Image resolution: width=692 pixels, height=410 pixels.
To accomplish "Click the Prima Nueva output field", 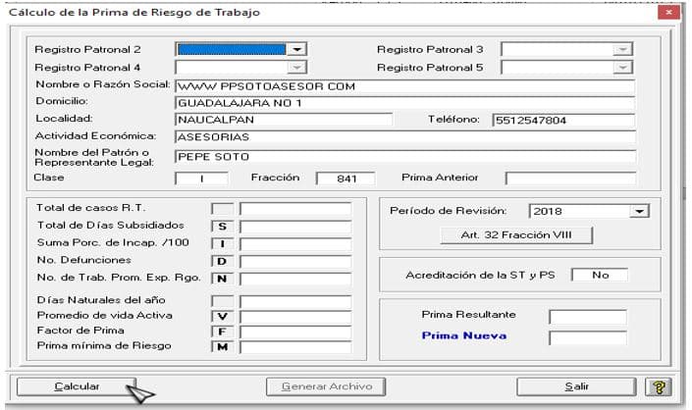I will (588, 338).
